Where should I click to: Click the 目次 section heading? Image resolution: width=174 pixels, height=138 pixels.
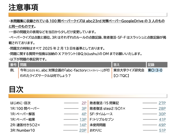[16, 89]
